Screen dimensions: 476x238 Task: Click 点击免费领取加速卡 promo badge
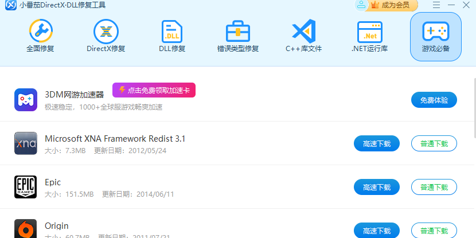[154, 90]
